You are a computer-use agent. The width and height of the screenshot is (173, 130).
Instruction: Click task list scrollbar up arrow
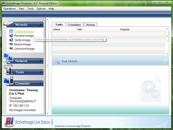(x=167, y=29)
